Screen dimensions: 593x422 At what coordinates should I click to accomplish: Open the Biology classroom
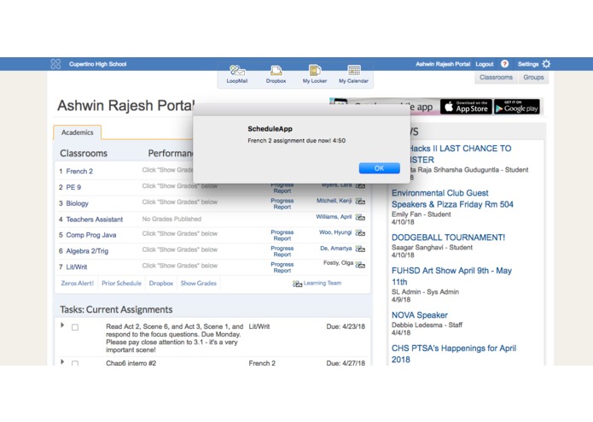coord(77,203)
